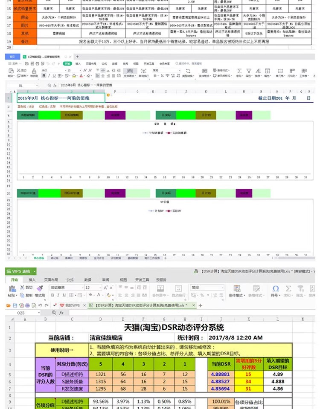Select the 插入 tab in middle window
The image size is (320, 409).
point(78,63)
